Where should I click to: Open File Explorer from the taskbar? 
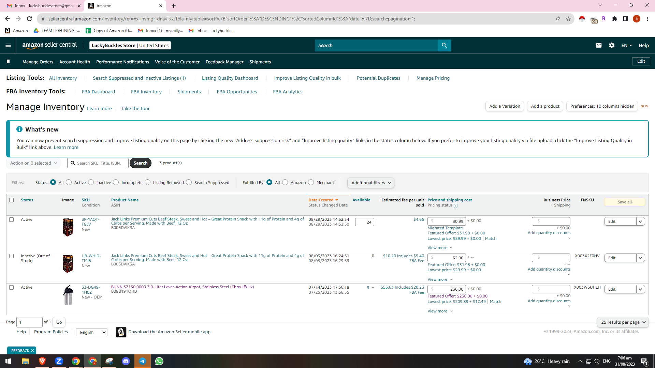pyautogui.click(x=26, y=361)
